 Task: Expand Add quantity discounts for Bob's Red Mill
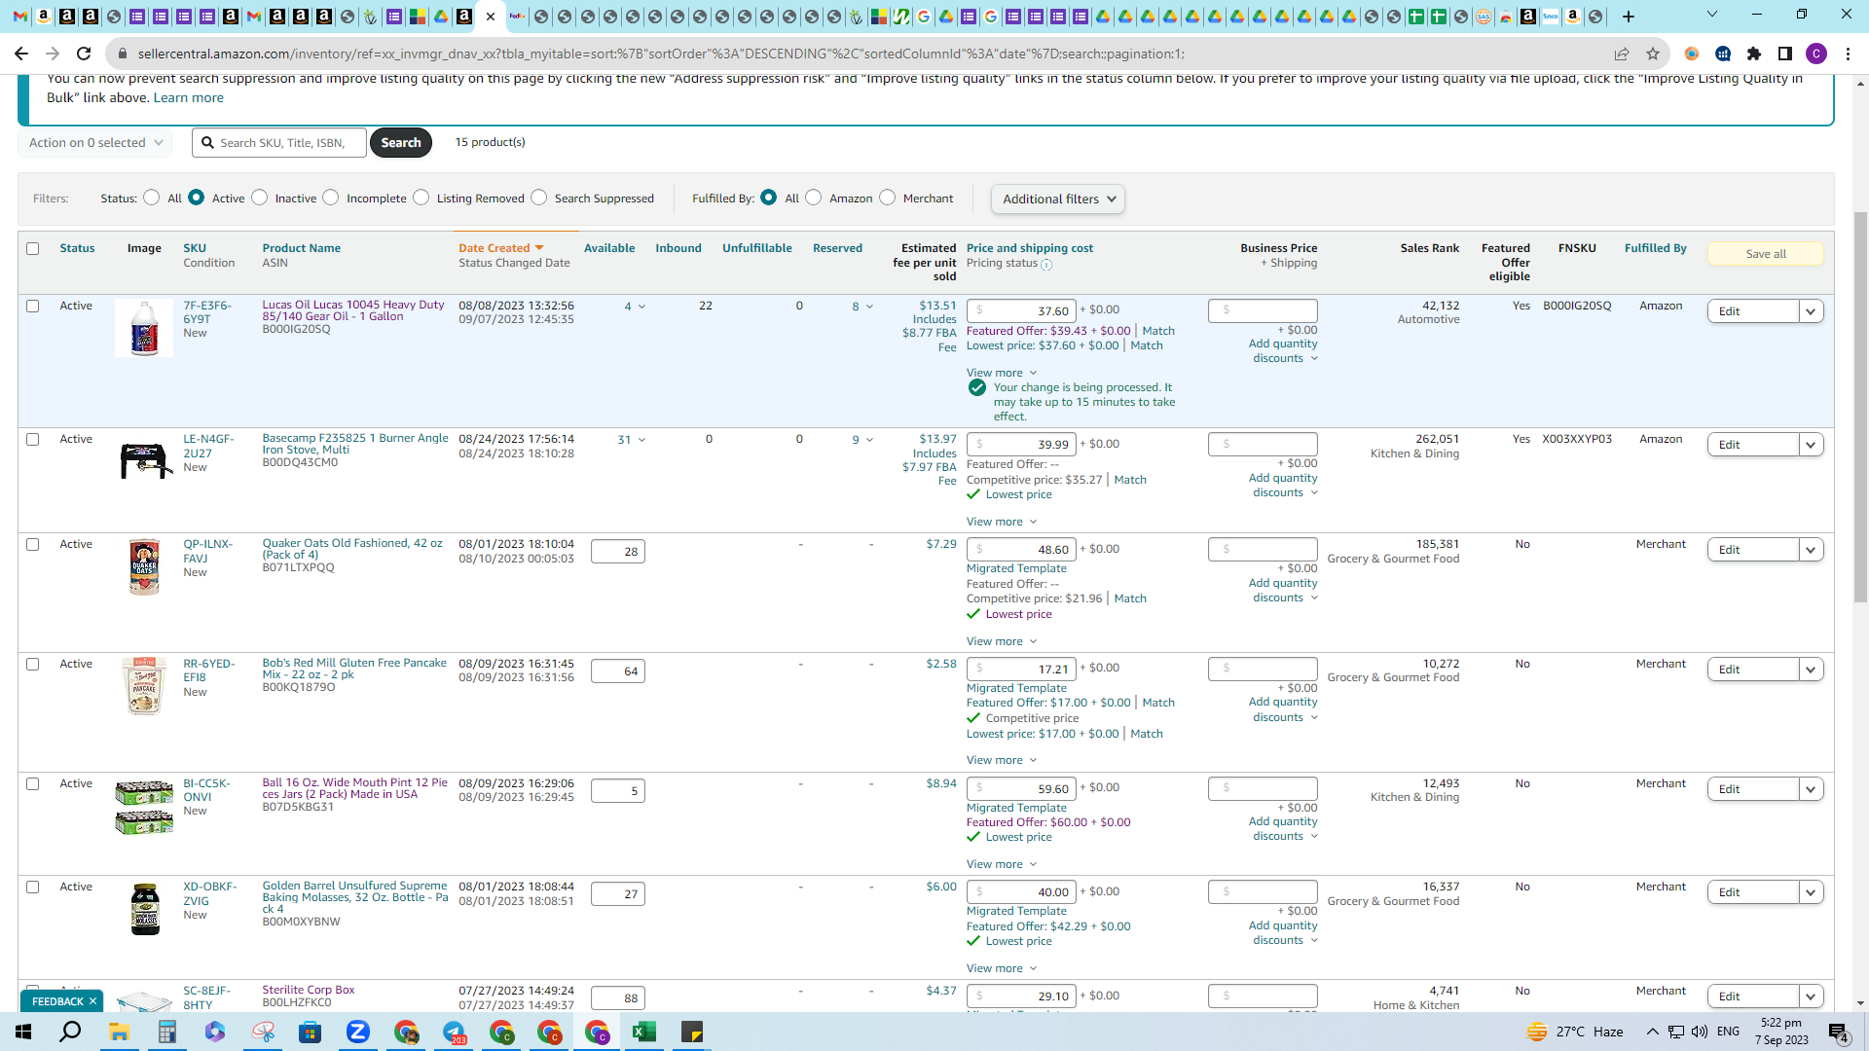click(x=1283, y=709)
